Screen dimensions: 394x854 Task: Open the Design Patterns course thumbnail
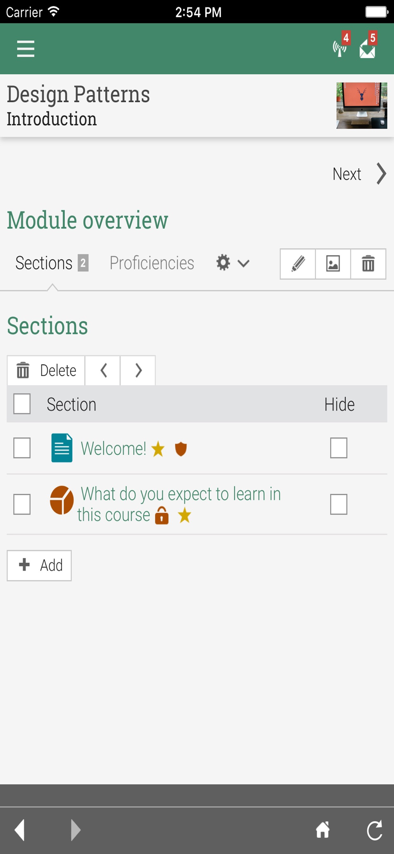point(362,105)
